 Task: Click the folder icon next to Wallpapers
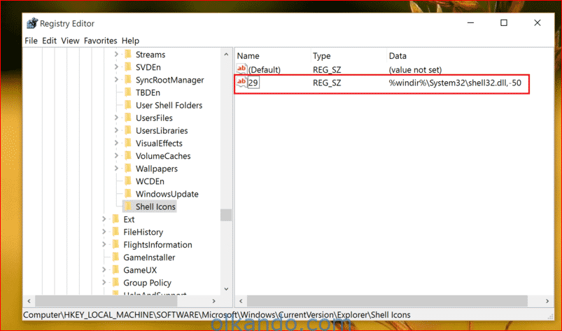[x=128, y=169]
